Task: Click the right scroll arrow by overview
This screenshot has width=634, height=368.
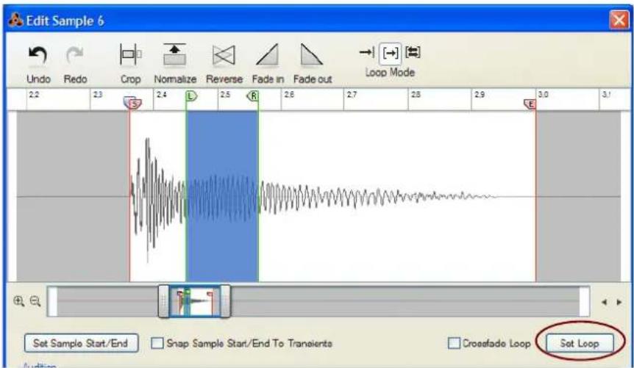Action: (619, 302)
